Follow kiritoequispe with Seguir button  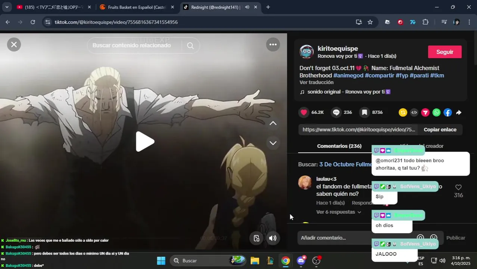pyautogui.click(x=445, y=52)
